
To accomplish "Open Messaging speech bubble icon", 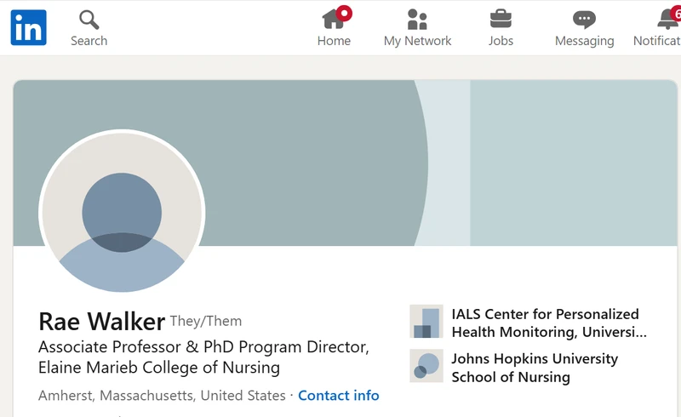I will pos(584,20).
